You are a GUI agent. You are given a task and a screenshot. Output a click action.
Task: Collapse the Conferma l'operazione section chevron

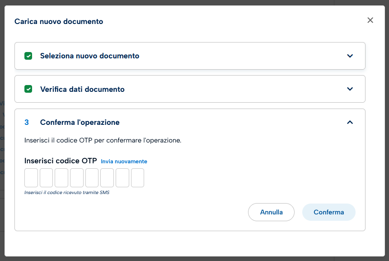(350, 123)
